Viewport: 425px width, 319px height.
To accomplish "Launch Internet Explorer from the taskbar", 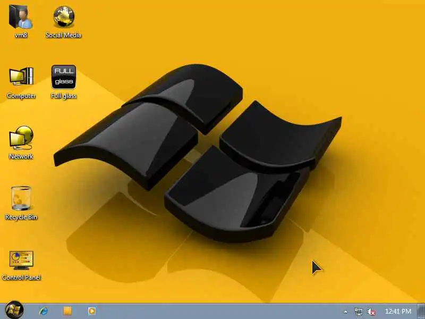I will coord(44,311).
